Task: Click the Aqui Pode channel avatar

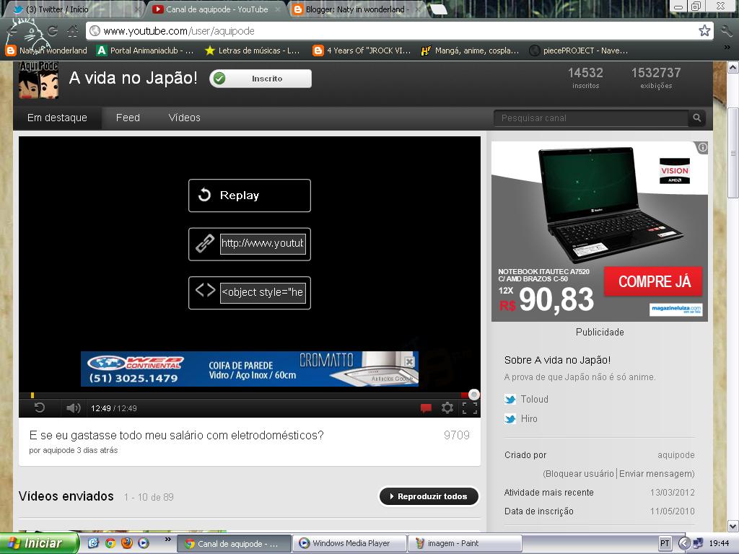Action: pyautogui.click(x=39, y=80)
